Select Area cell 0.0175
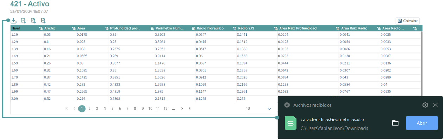This screenshot has height=140, width=445. pos(91,35)
